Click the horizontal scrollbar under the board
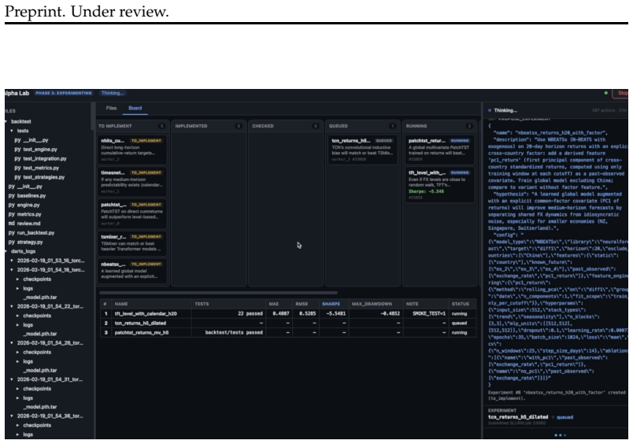The image size is (633, 444). [x=218, y=293]
